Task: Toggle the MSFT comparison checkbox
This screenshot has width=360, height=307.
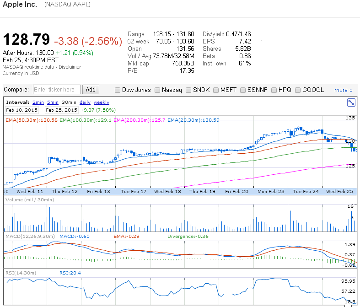Action: coord(216,90)
